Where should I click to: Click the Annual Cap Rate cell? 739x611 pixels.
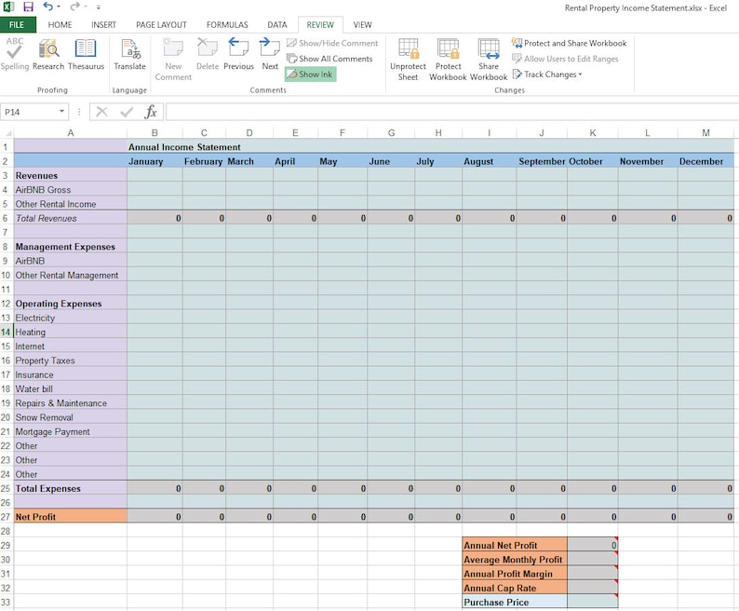[515, 588]
